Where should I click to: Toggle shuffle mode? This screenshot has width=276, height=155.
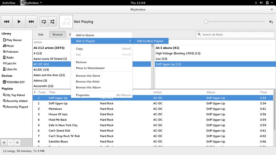pyautogui.click(x=52, y=22)
